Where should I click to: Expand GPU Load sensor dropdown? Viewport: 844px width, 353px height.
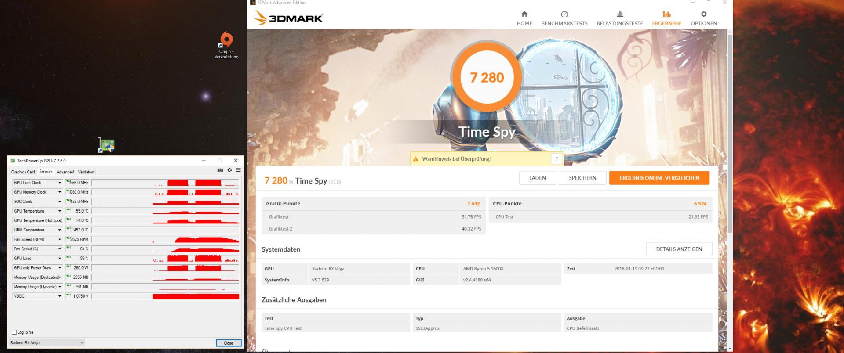60,259
